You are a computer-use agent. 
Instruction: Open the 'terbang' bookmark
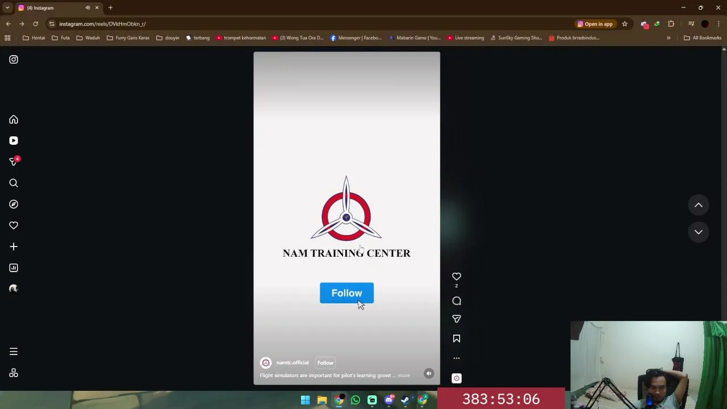tap(198, 38)
